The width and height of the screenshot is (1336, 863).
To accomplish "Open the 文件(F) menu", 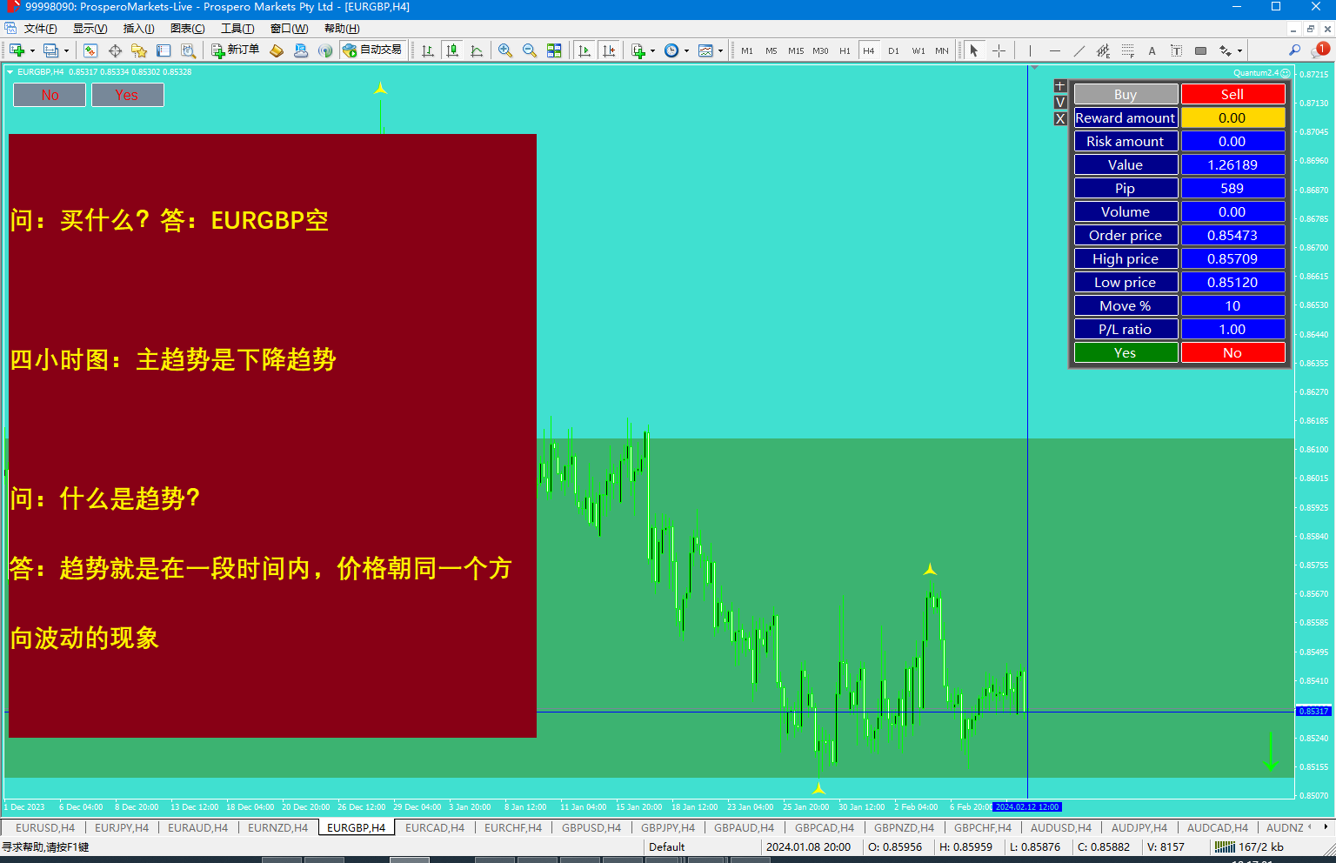I will [x=40, y=29].
